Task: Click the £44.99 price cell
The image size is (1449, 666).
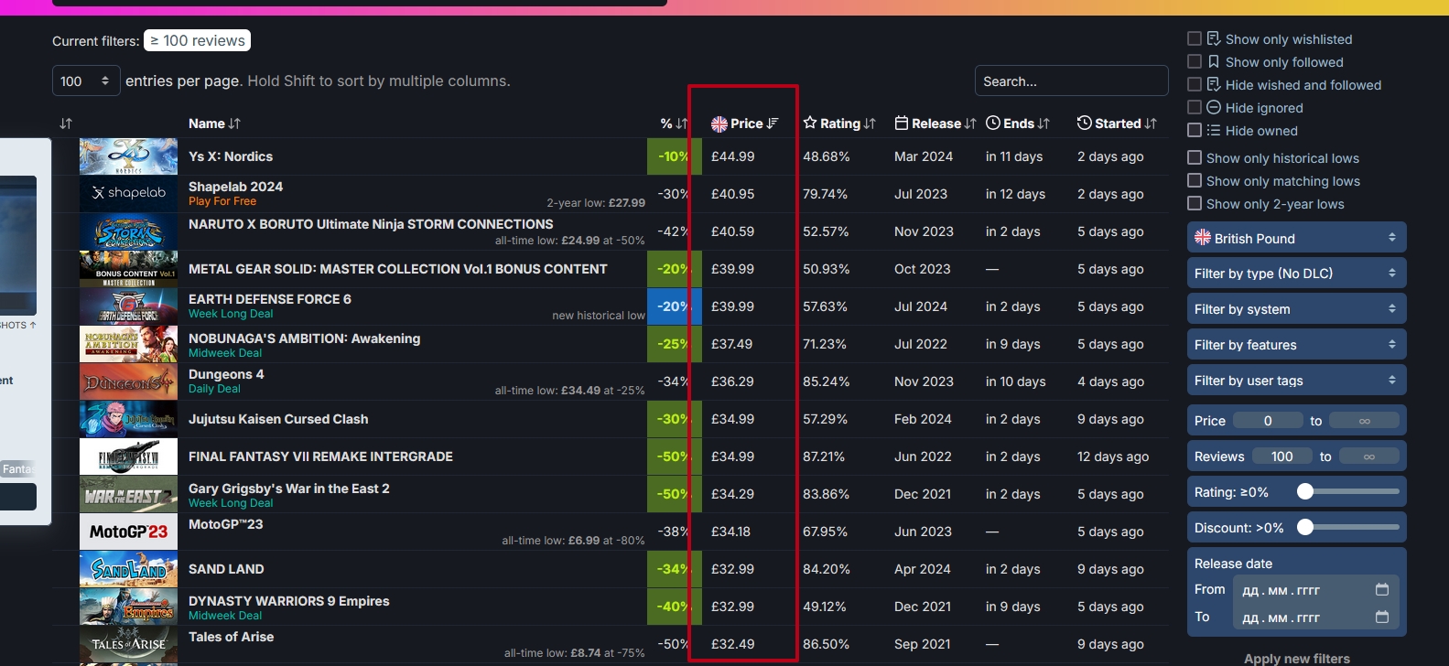Action: click(733, 156)
